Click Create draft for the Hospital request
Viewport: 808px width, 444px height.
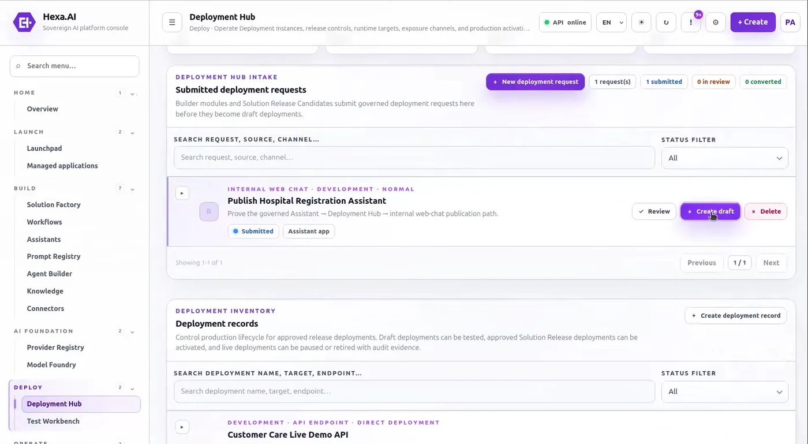[710, 211]
